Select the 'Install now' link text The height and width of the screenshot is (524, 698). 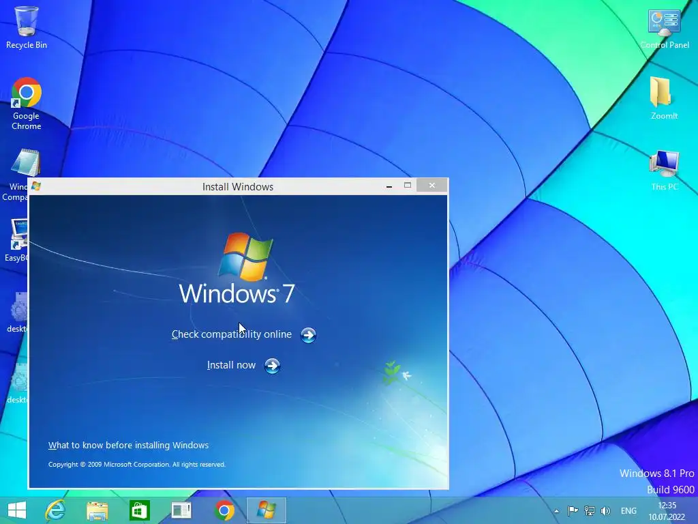point(231,365)
